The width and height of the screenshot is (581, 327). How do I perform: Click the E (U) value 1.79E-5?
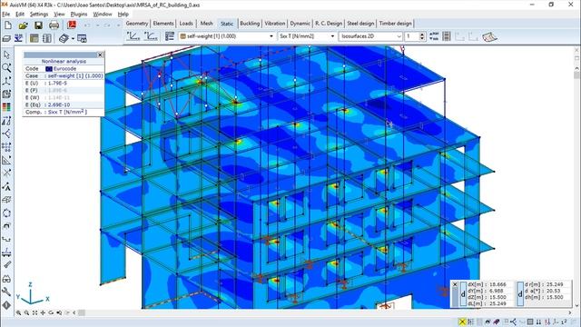[x=58, y=83]
